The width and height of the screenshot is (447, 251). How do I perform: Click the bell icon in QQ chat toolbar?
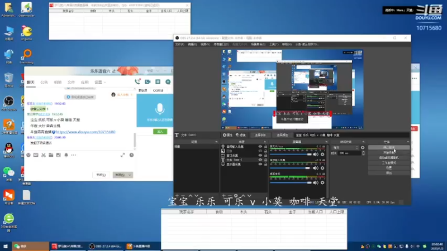66,155
